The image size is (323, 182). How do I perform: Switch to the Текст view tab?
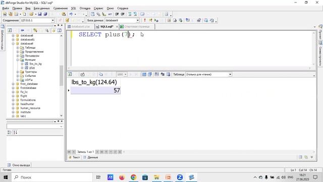click(74, 157)
